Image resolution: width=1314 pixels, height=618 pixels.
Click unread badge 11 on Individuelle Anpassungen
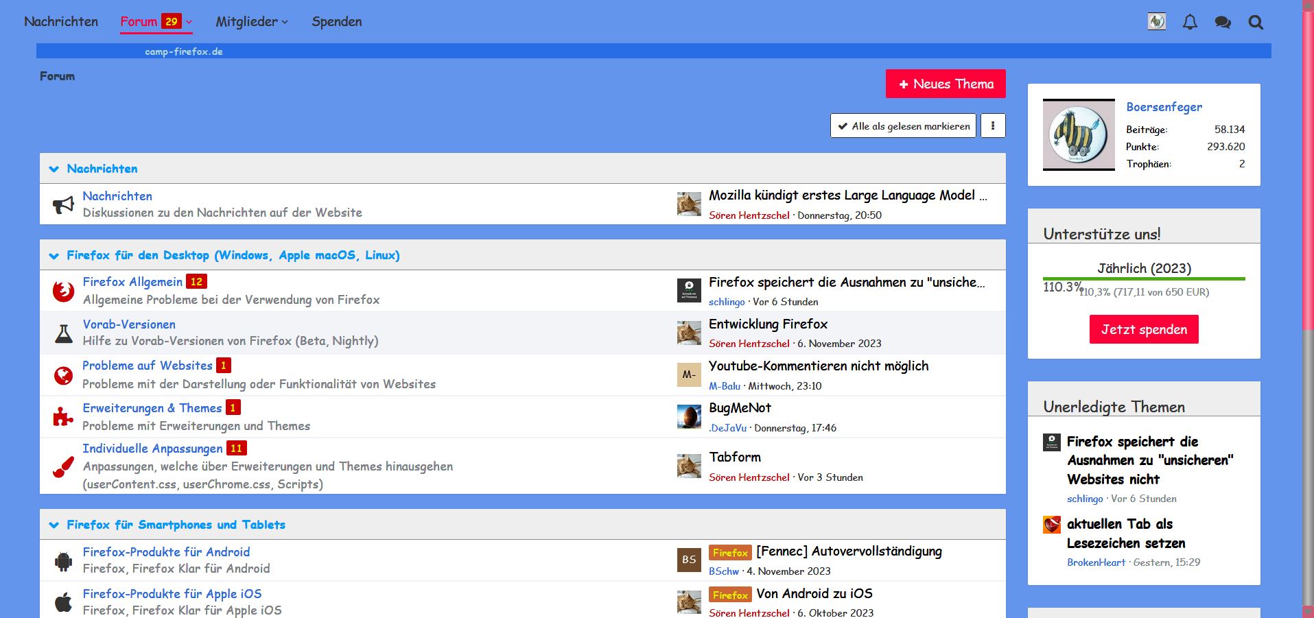(x=236, y=449)
